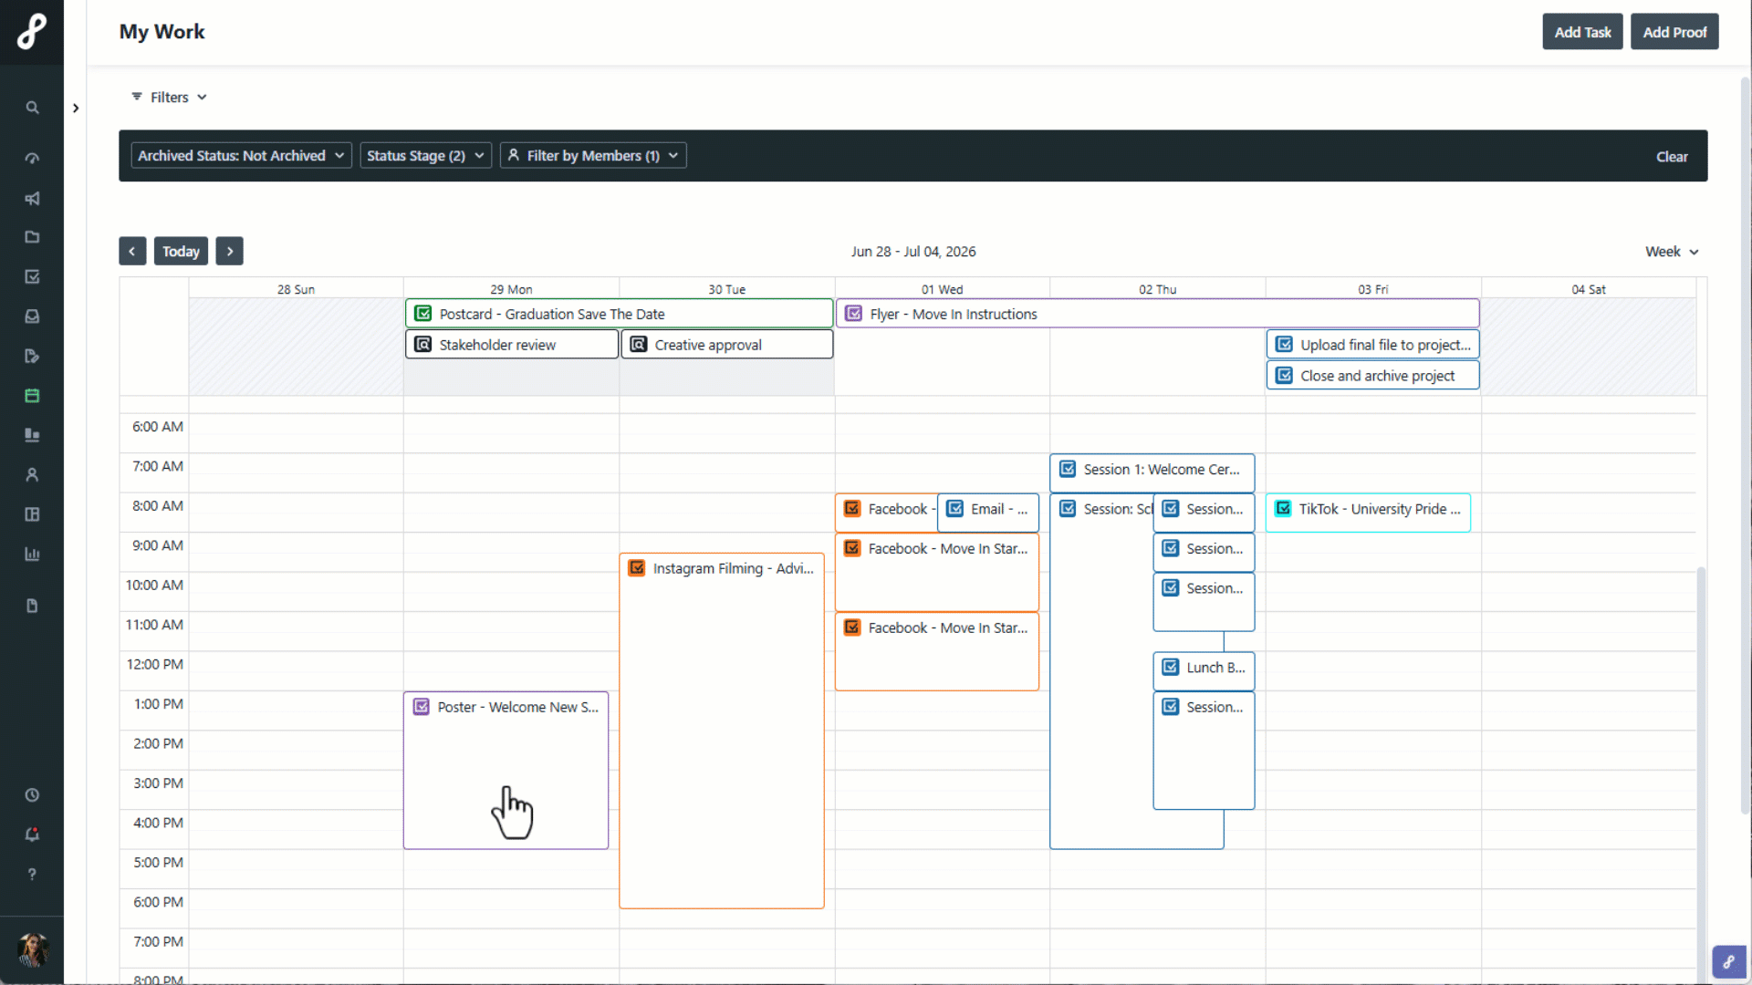Image resolution: width=1752 pixels, height=985 pixels.
Task: Open the folder projects icon in sidebar
Action: click(x=32, y=237)
